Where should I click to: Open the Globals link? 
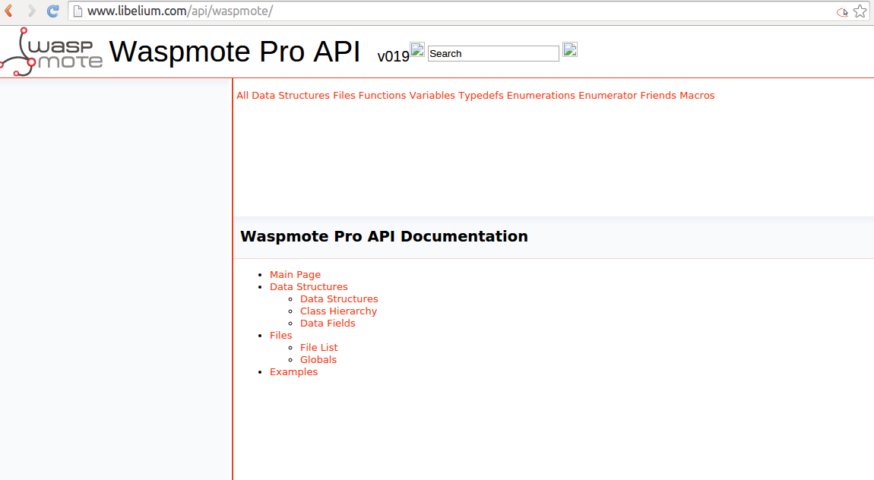coord(318,360)
